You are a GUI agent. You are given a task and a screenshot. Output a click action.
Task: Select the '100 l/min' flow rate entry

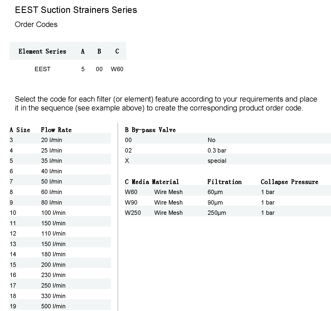click(53, 213)
